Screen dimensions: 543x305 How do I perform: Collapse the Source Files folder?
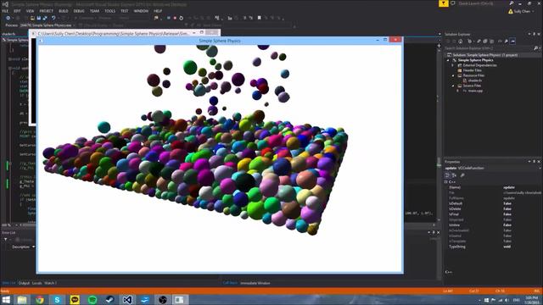tap(452, 86)
